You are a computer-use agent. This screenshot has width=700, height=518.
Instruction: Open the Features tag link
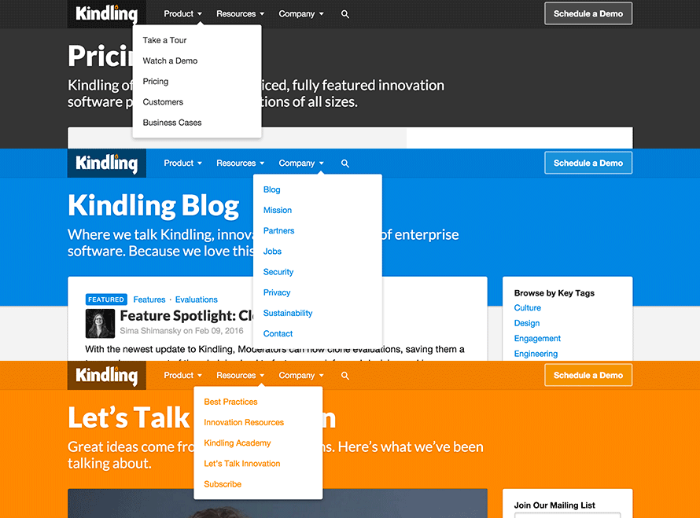pos(149,299)
